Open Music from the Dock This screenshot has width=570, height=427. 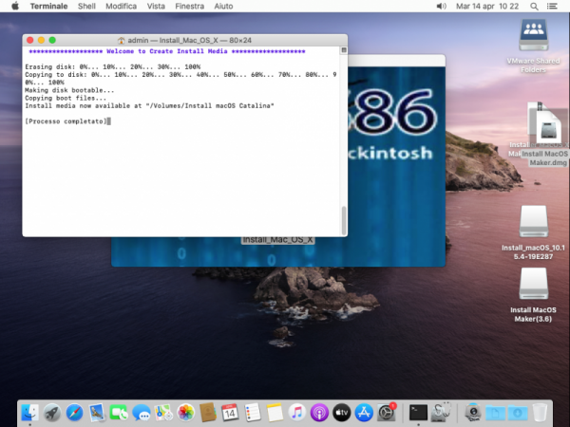coord(297,413)
